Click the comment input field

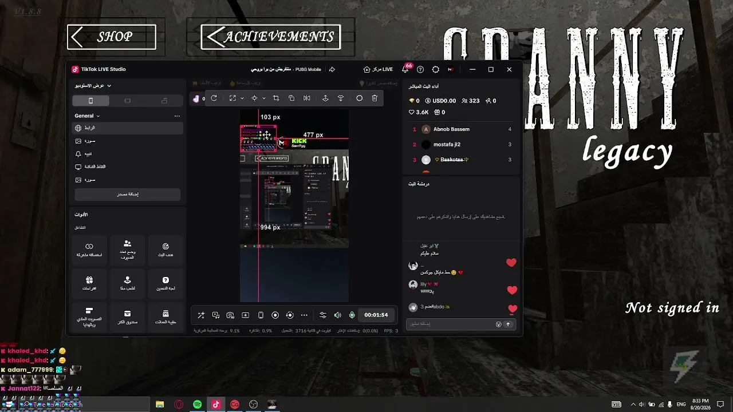pyautogui.click(x=462, y=324)
